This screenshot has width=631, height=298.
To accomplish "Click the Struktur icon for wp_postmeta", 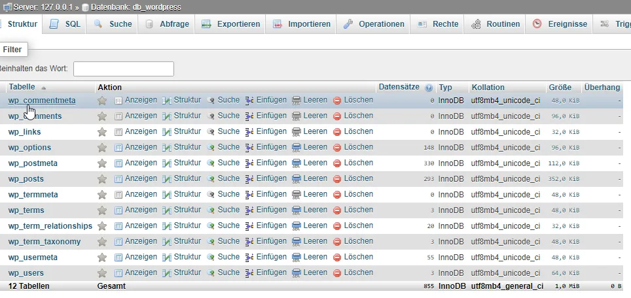I will click(x=167, y=163).
